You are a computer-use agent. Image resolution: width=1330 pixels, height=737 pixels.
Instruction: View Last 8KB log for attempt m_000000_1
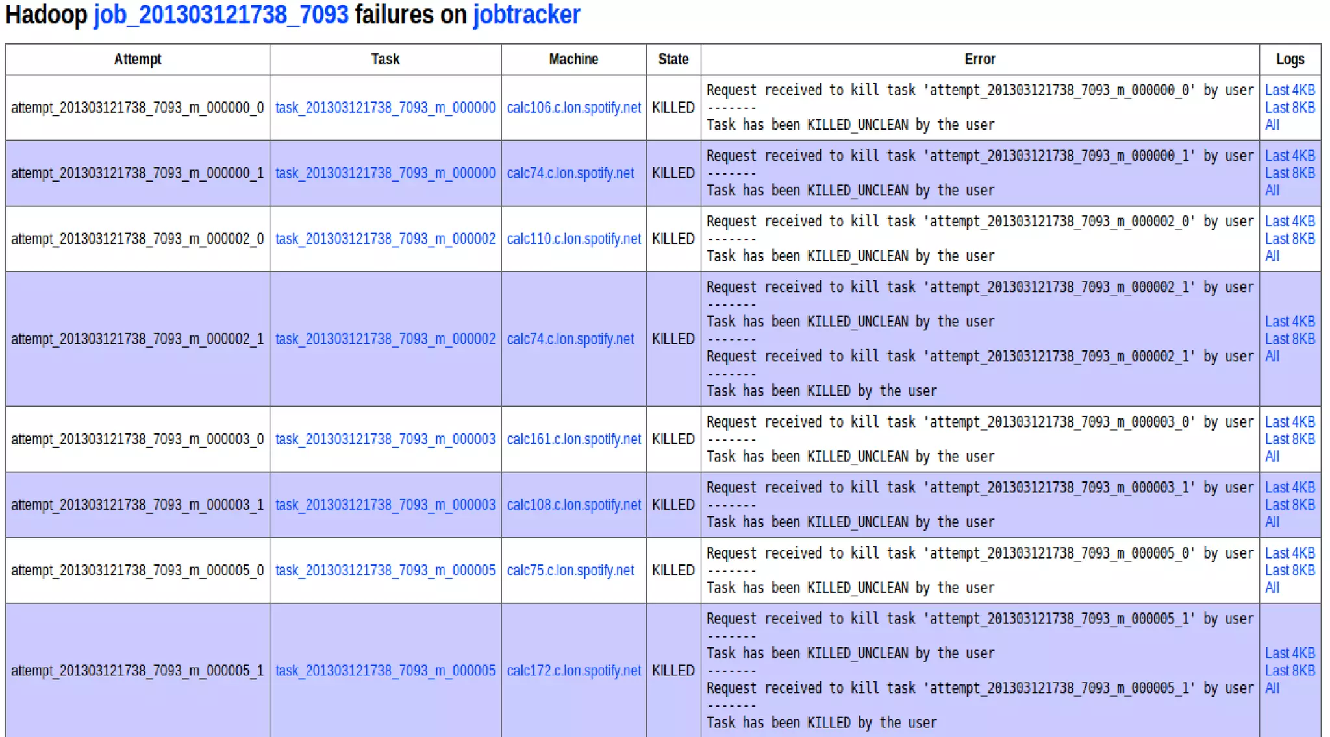click(1289, 173)
